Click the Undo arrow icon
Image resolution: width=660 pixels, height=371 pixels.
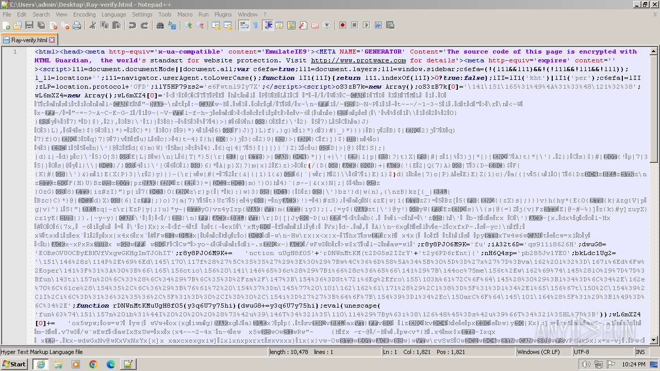click(x=133, y=25)
